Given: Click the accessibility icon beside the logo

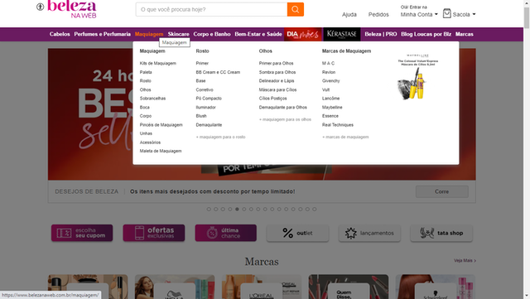Looking at the screenshot, I should pos(41,7).
